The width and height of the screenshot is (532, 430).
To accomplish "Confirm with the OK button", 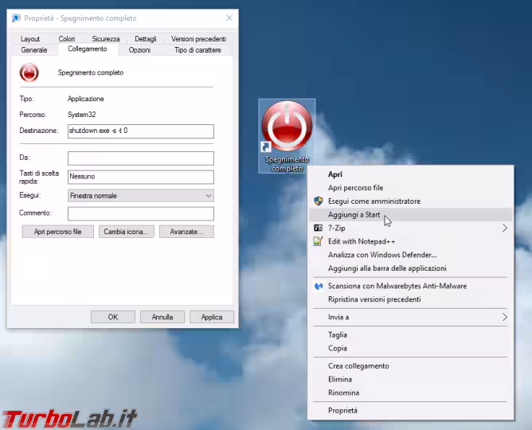I will click(112, 317).
